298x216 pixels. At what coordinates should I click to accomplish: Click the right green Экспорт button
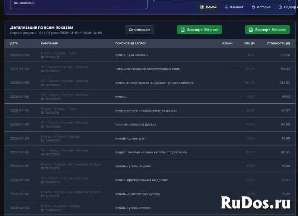click(x=267, y=30)
